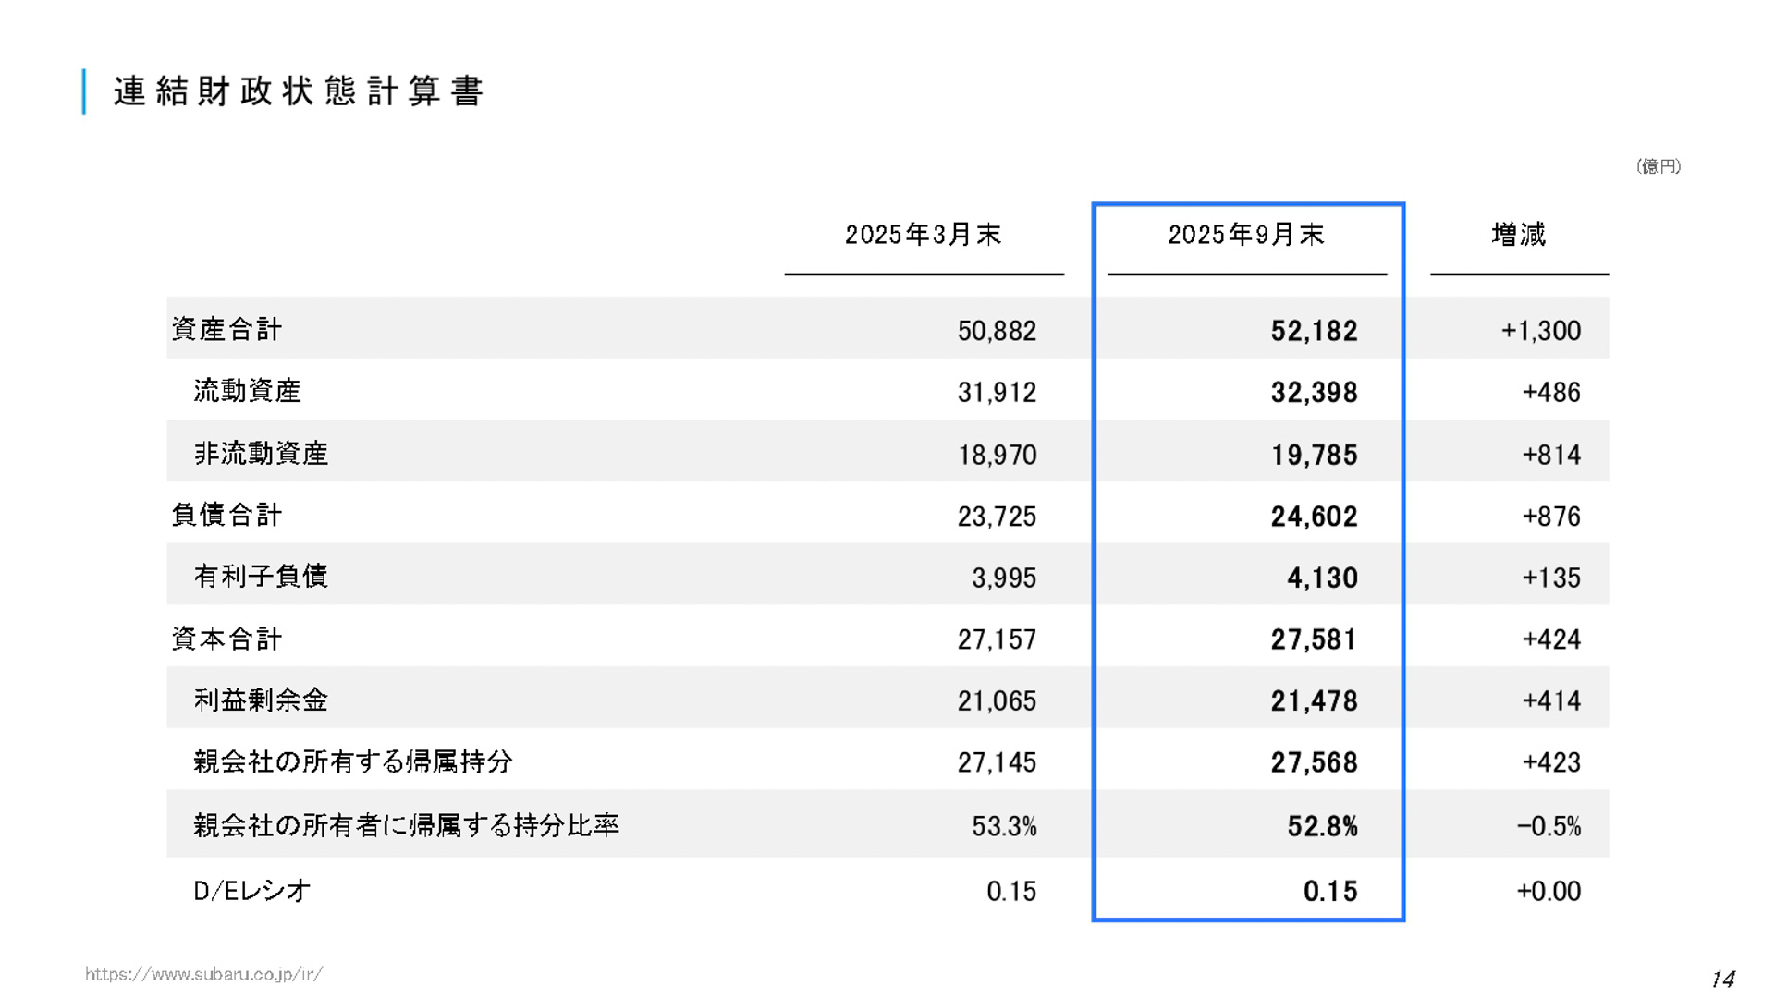Select the 有利子負債 row label
Viewport: 1775px width, 998px height.
259,576
